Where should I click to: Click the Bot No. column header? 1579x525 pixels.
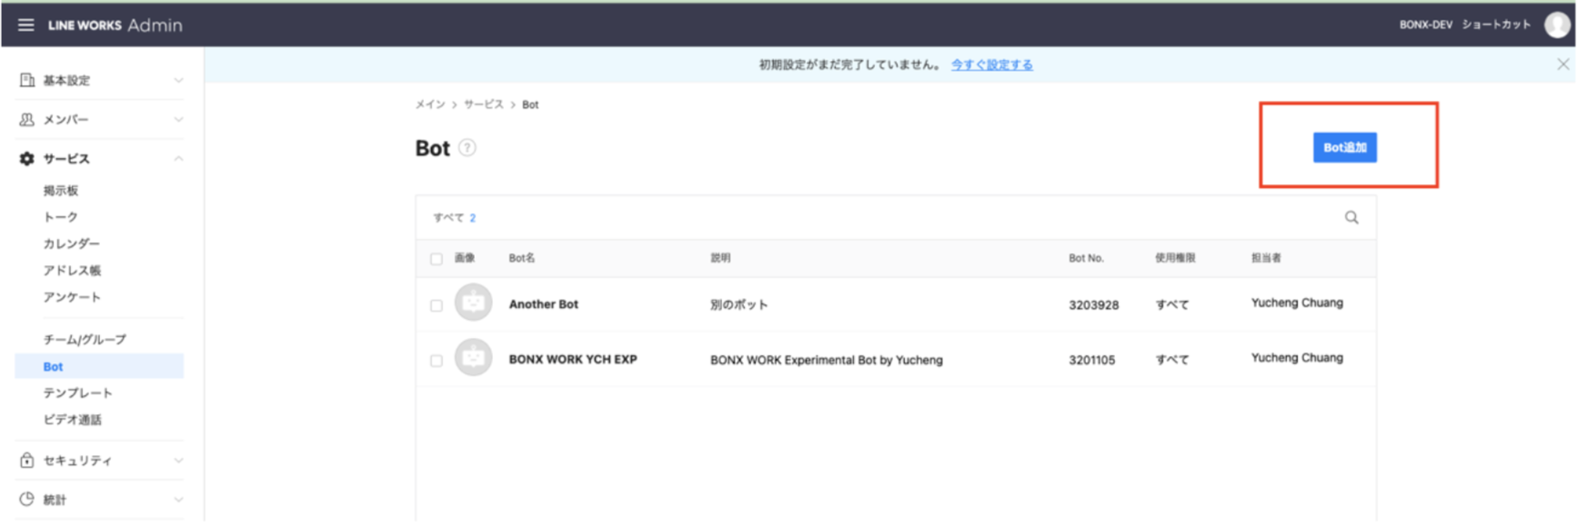click(1086, 258)
